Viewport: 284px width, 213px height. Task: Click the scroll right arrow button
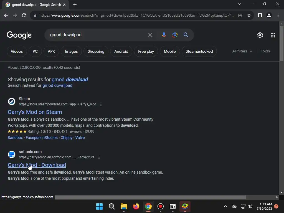pyautogui.click(x=277, y=197)
